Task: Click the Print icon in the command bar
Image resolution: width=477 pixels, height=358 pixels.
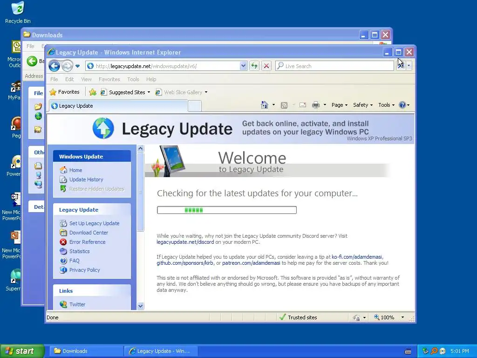Action: [x=316, y=105]
